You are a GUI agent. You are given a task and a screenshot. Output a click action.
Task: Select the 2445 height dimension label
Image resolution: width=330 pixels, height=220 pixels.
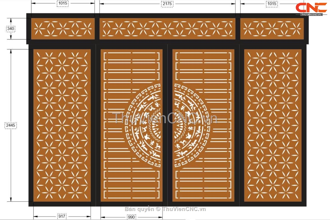click(x=11, y=125)
